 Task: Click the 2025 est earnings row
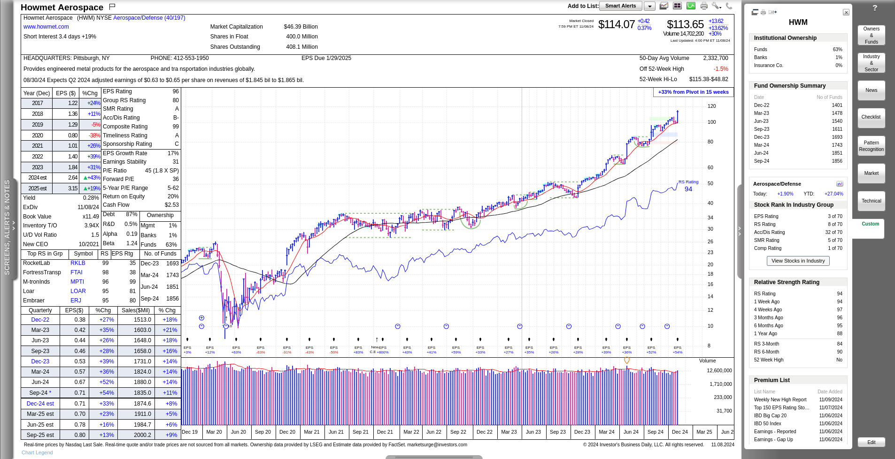click(x=61, y=188)
